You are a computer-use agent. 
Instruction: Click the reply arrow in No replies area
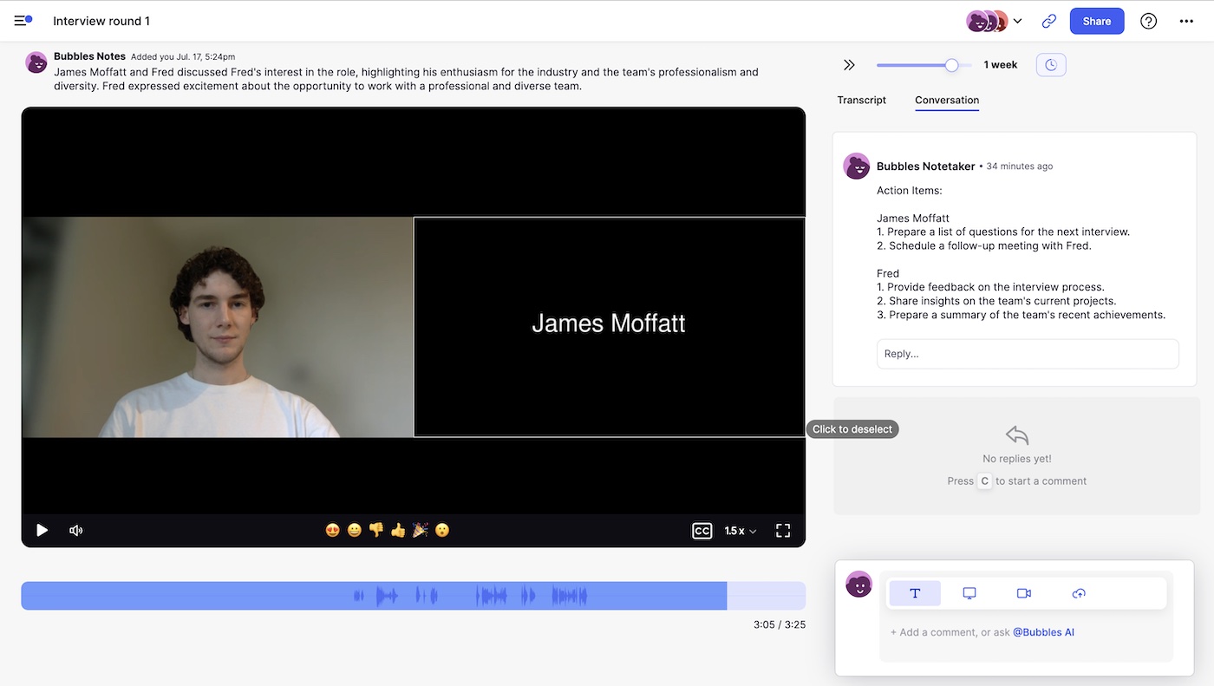pyautogui.click(x=1017, y=434)
